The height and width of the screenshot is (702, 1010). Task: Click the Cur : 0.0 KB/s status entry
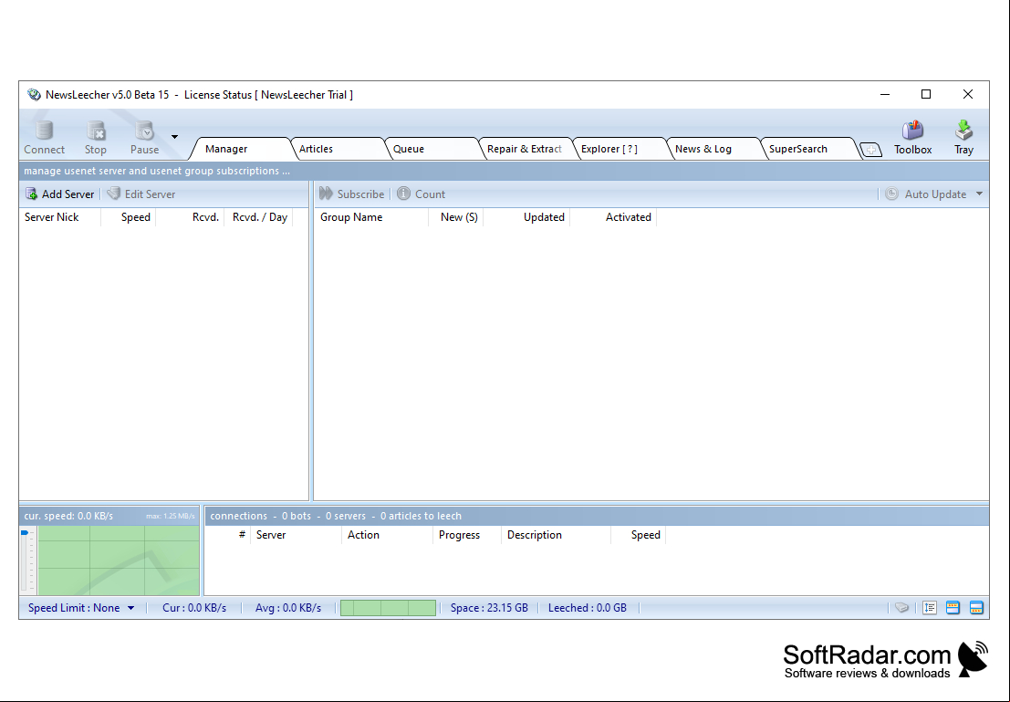click(194, 608)
